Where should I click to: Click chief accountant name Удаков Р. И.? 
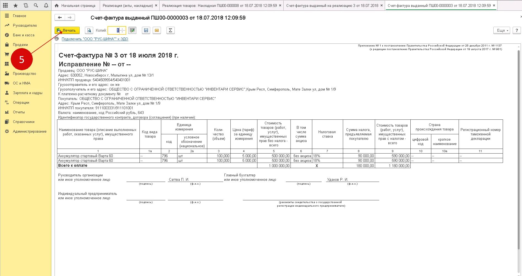point(337,179)
